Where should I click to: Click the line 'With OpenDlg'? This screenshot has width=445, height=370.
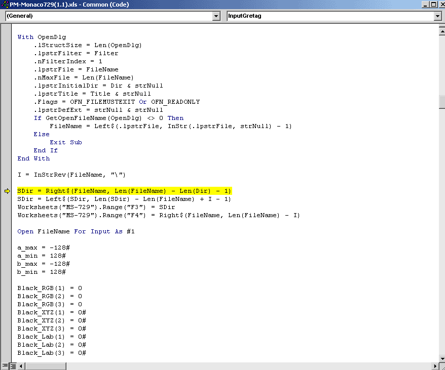point(42,37)
